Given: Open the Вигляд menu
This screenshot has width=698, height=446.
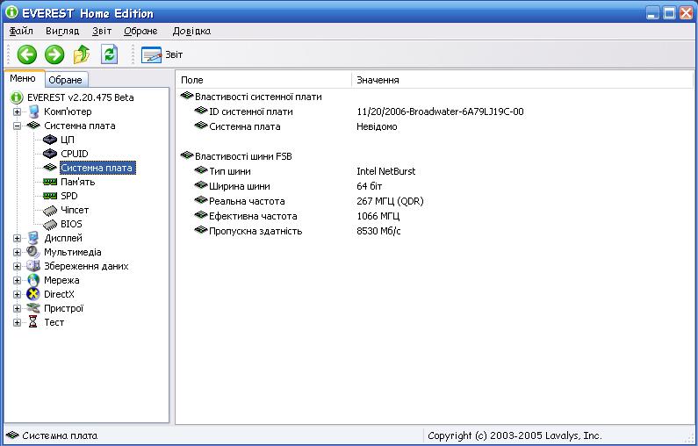Looking at the screenshot, I should click(62, 31).
